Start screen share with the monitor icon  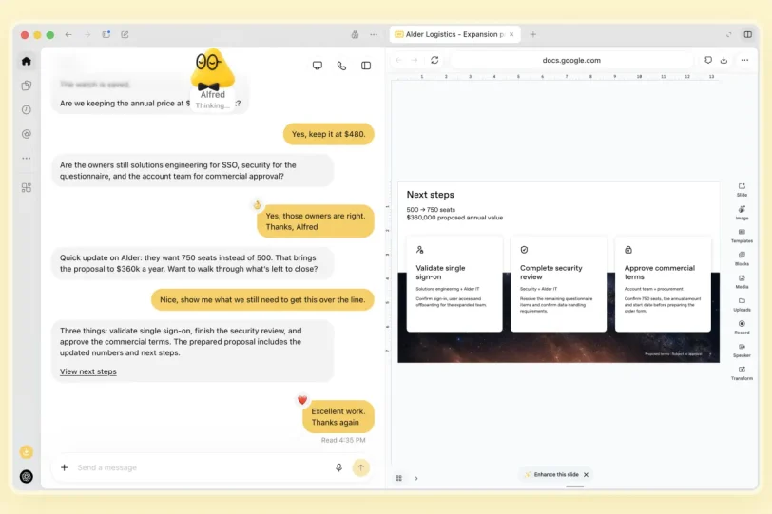tap(318, 66)
